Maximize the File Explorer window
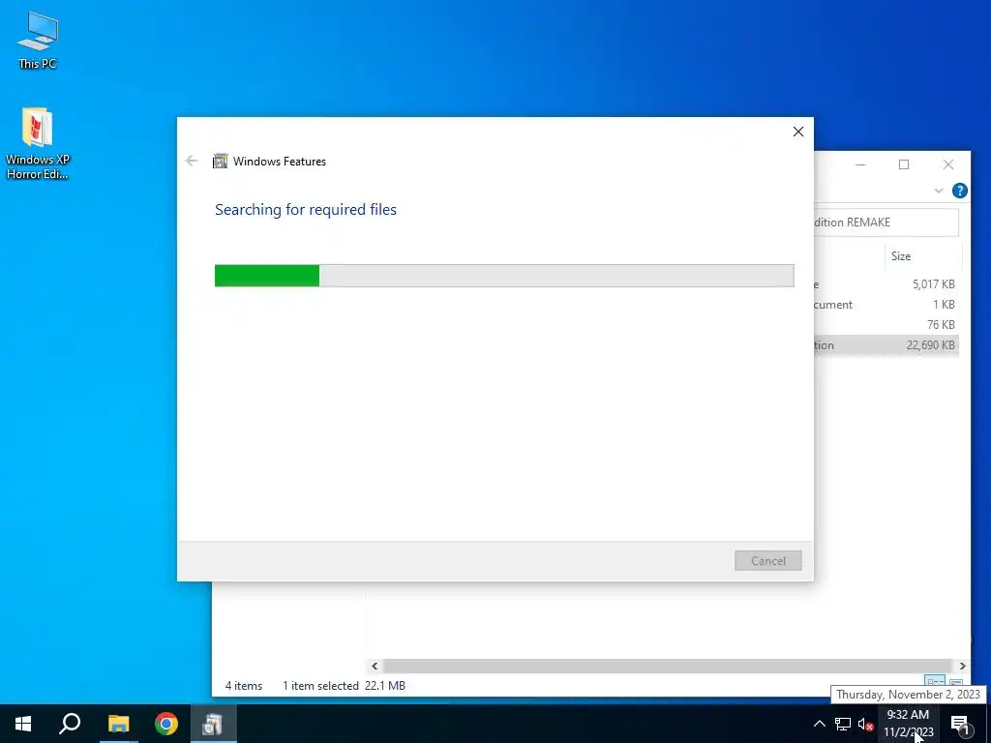Image resolution: width=991 pixels, height=743 pixels. click(x=904, y=164)
